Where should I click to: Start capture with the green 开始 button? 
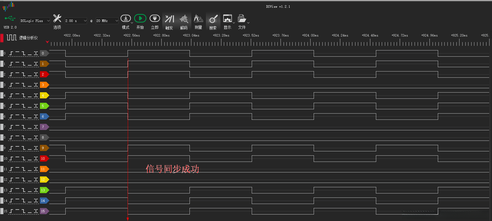140,18
